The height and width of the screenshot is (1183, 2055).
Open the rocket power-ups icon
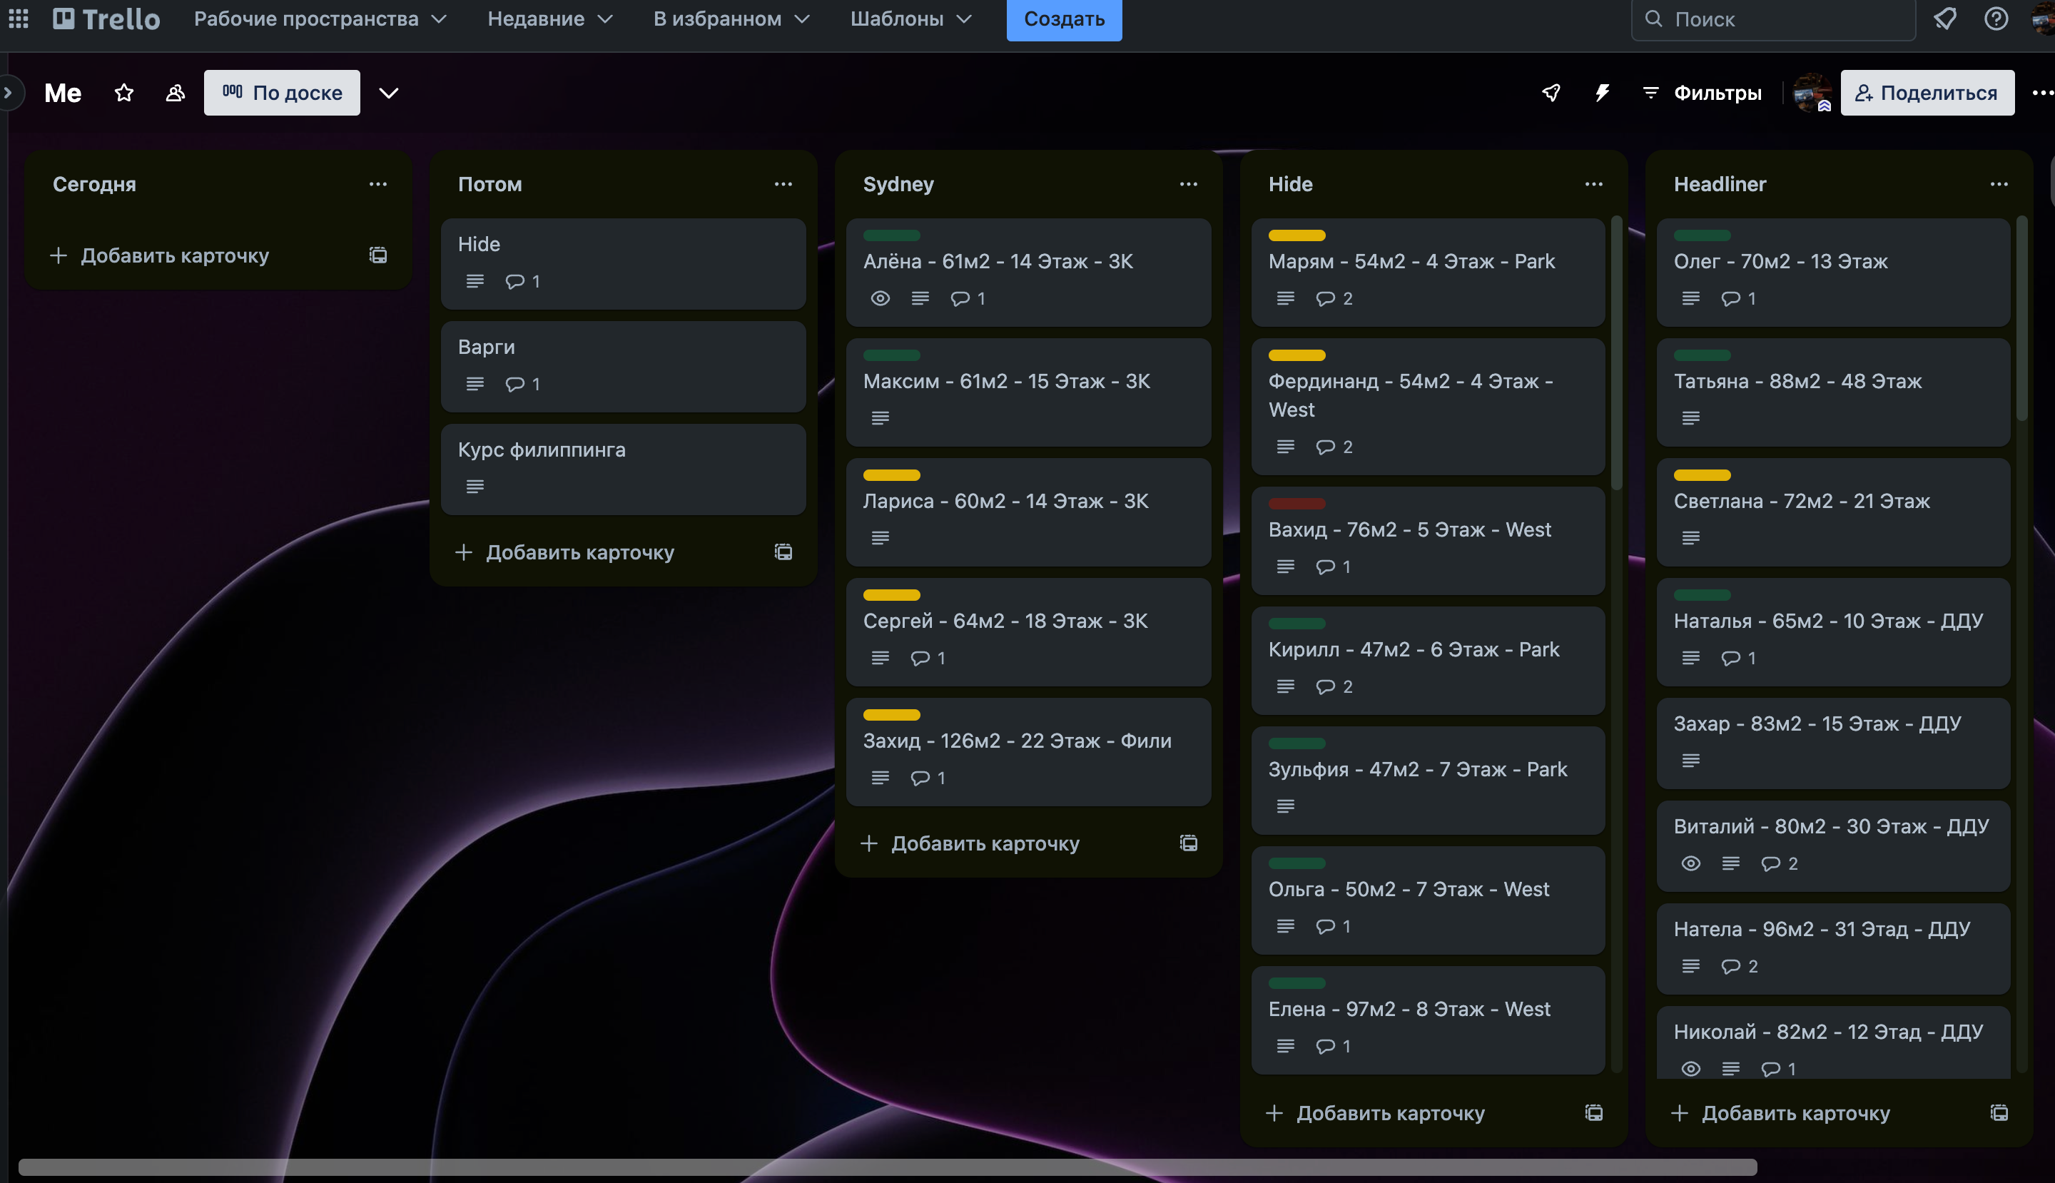1551,93
